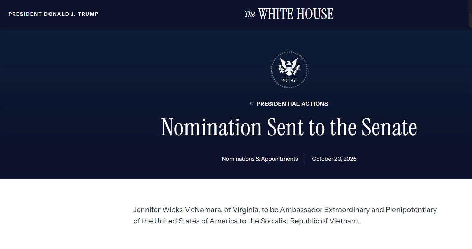
Task: Click the script word The in logo
Action: coord(250,14)
